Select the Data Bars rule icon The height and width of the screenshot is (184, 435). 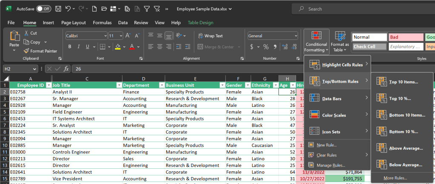[x=315, y=98]
